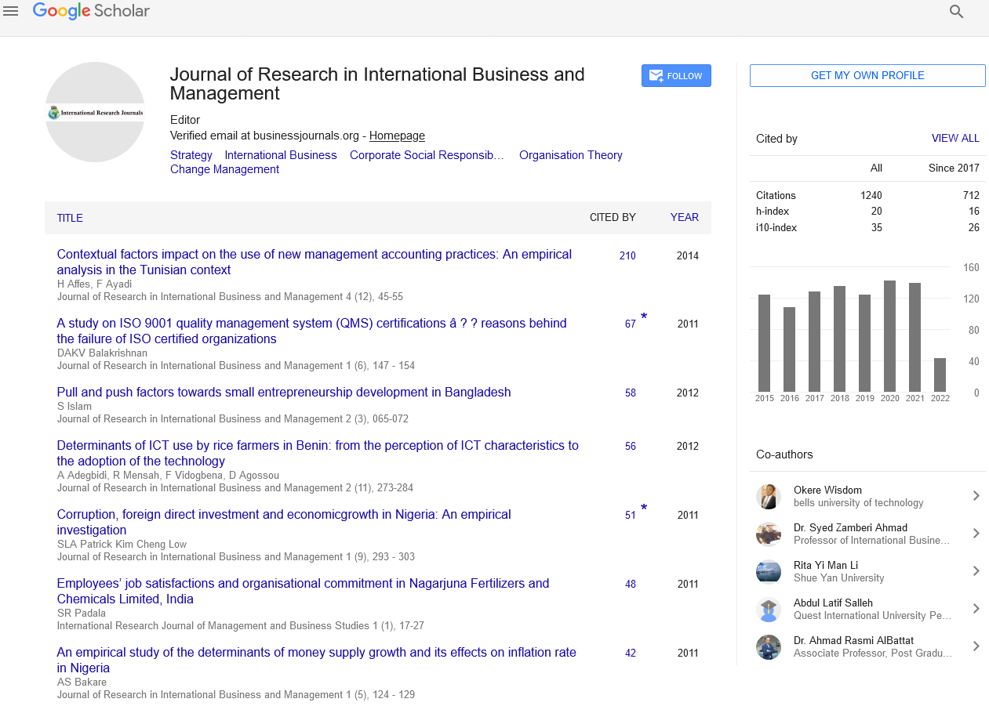Click authors line 'H Affes, F Ayadi'
This screenshot has height=706, width=989.
coord(94,284)
